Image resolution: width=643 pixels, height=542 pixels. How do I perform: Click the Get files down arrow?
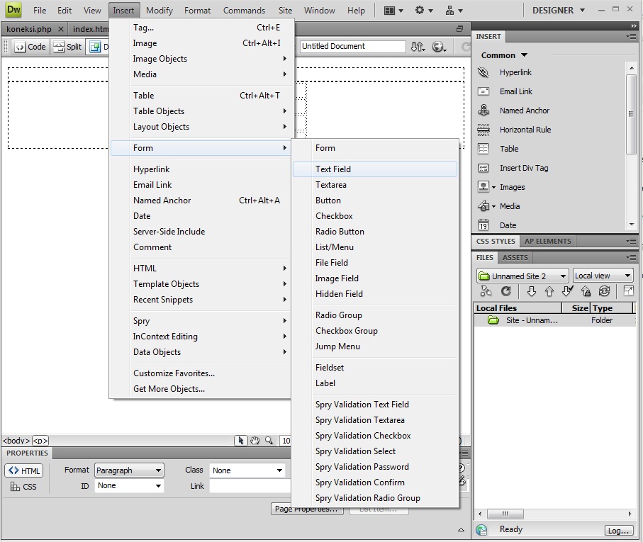point(532,291)
